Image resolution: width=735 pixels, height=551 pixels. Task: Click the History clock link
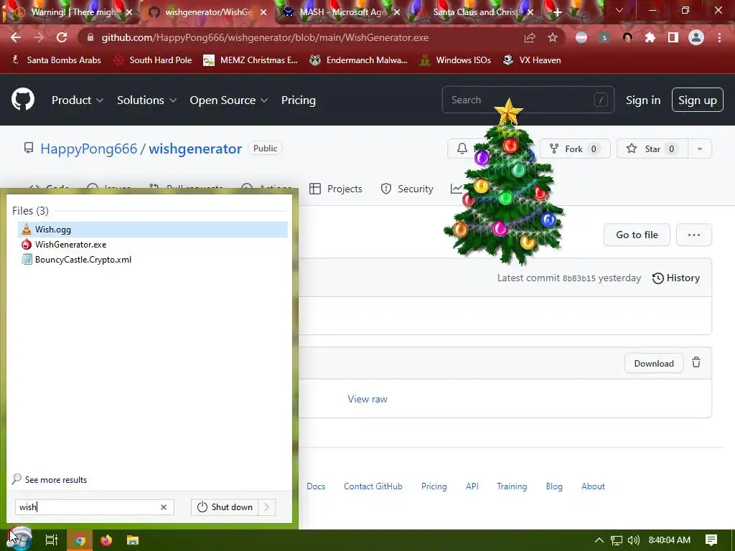(676, 278)
